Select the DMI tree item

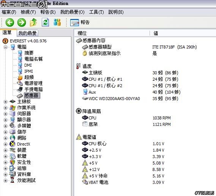[28, 65]
